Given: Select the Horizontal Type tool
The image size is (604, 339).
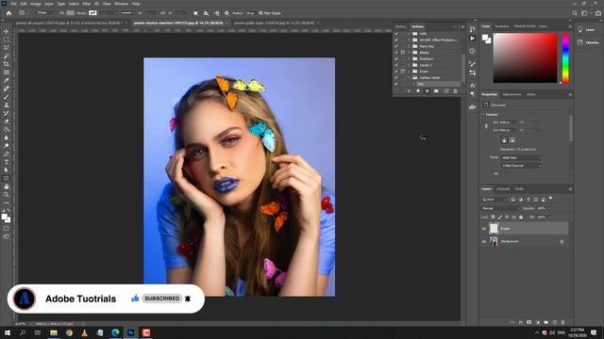Looking at the screenshot, I should click(7, 162).
